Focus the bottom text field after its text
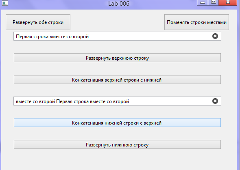240x170 pixels. click(x=170, y=101)
